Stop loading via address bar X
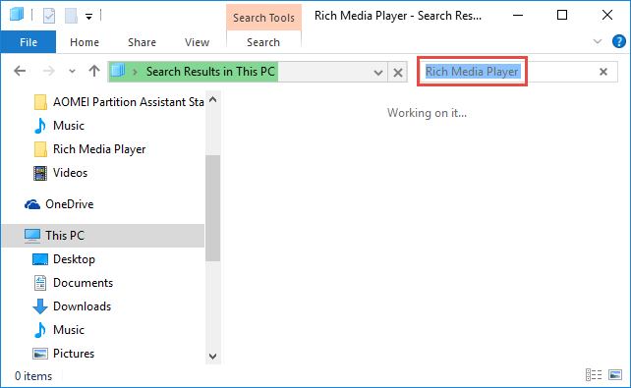The image size is (631, 388). [x=398, y=73]
